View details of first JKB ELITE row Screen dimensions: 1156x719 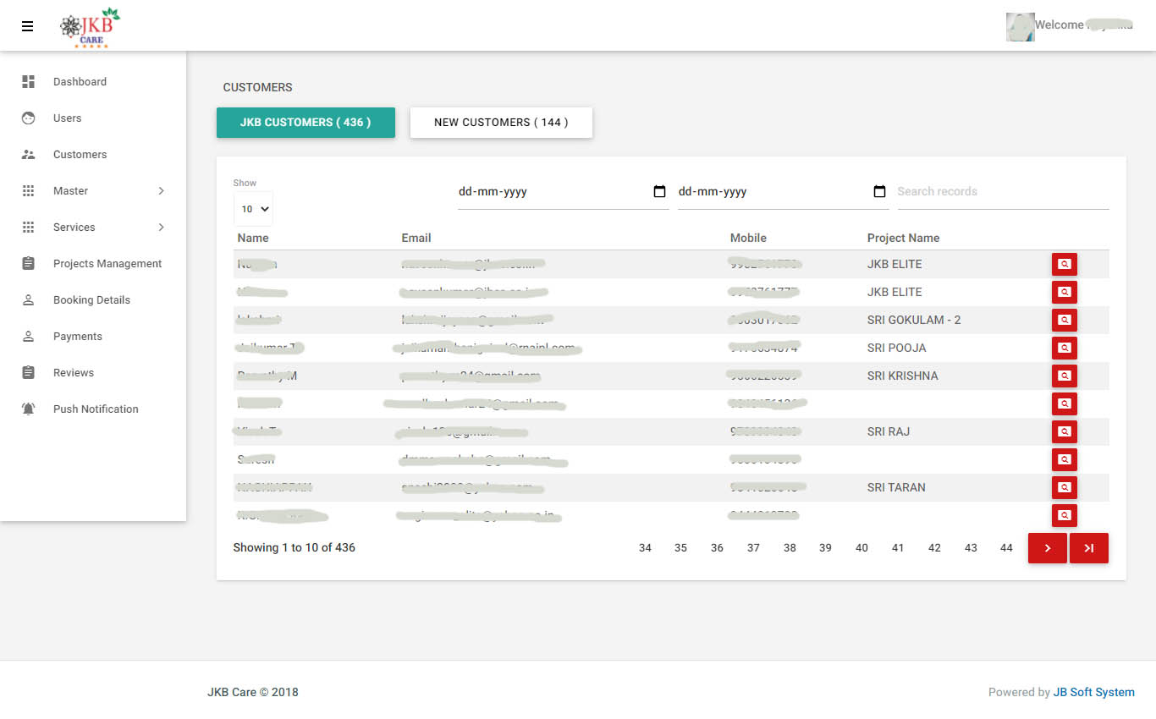point(1065,264)
